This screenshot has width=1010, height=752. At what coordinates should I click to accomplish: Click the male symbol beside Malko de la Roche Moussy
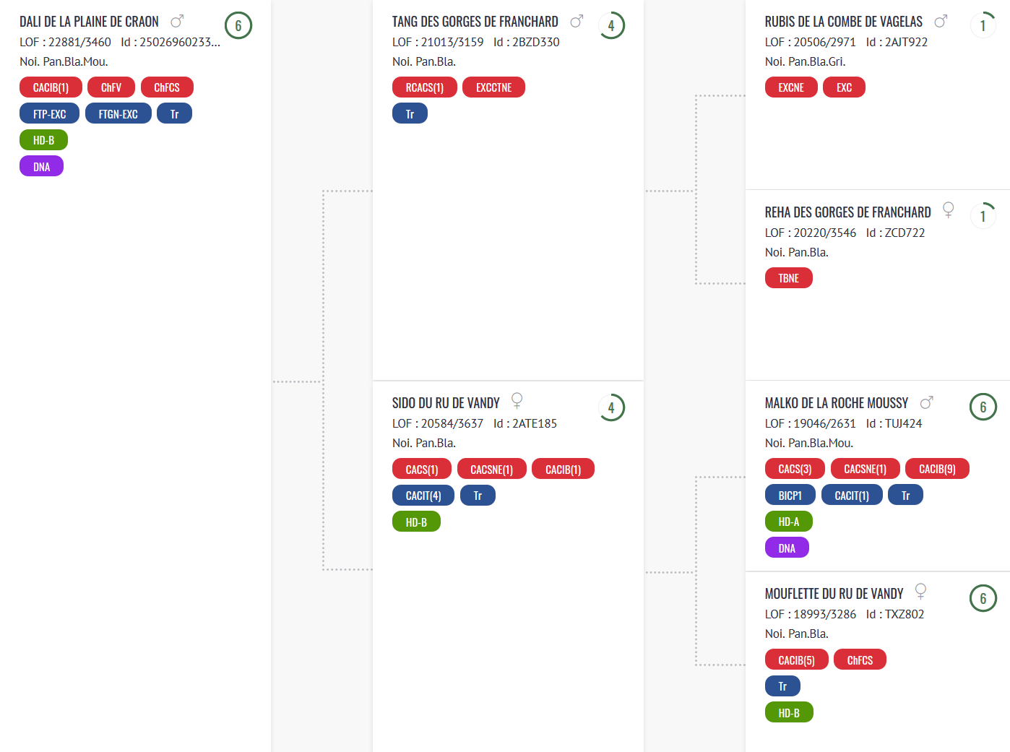927,402
